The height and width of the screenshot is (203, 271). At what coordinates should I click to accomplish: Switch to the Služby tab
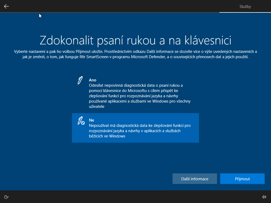tap(245, 7)
